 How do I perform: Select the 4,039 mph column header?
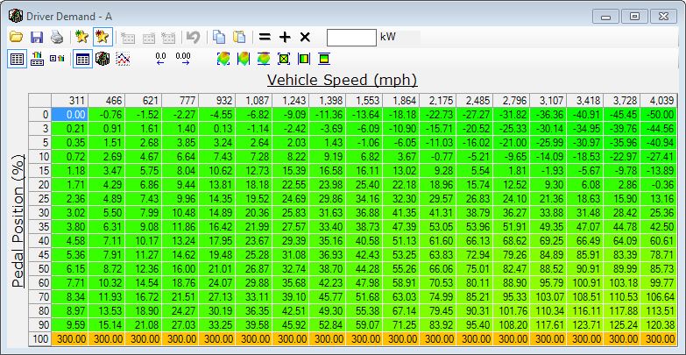(657, 101)
